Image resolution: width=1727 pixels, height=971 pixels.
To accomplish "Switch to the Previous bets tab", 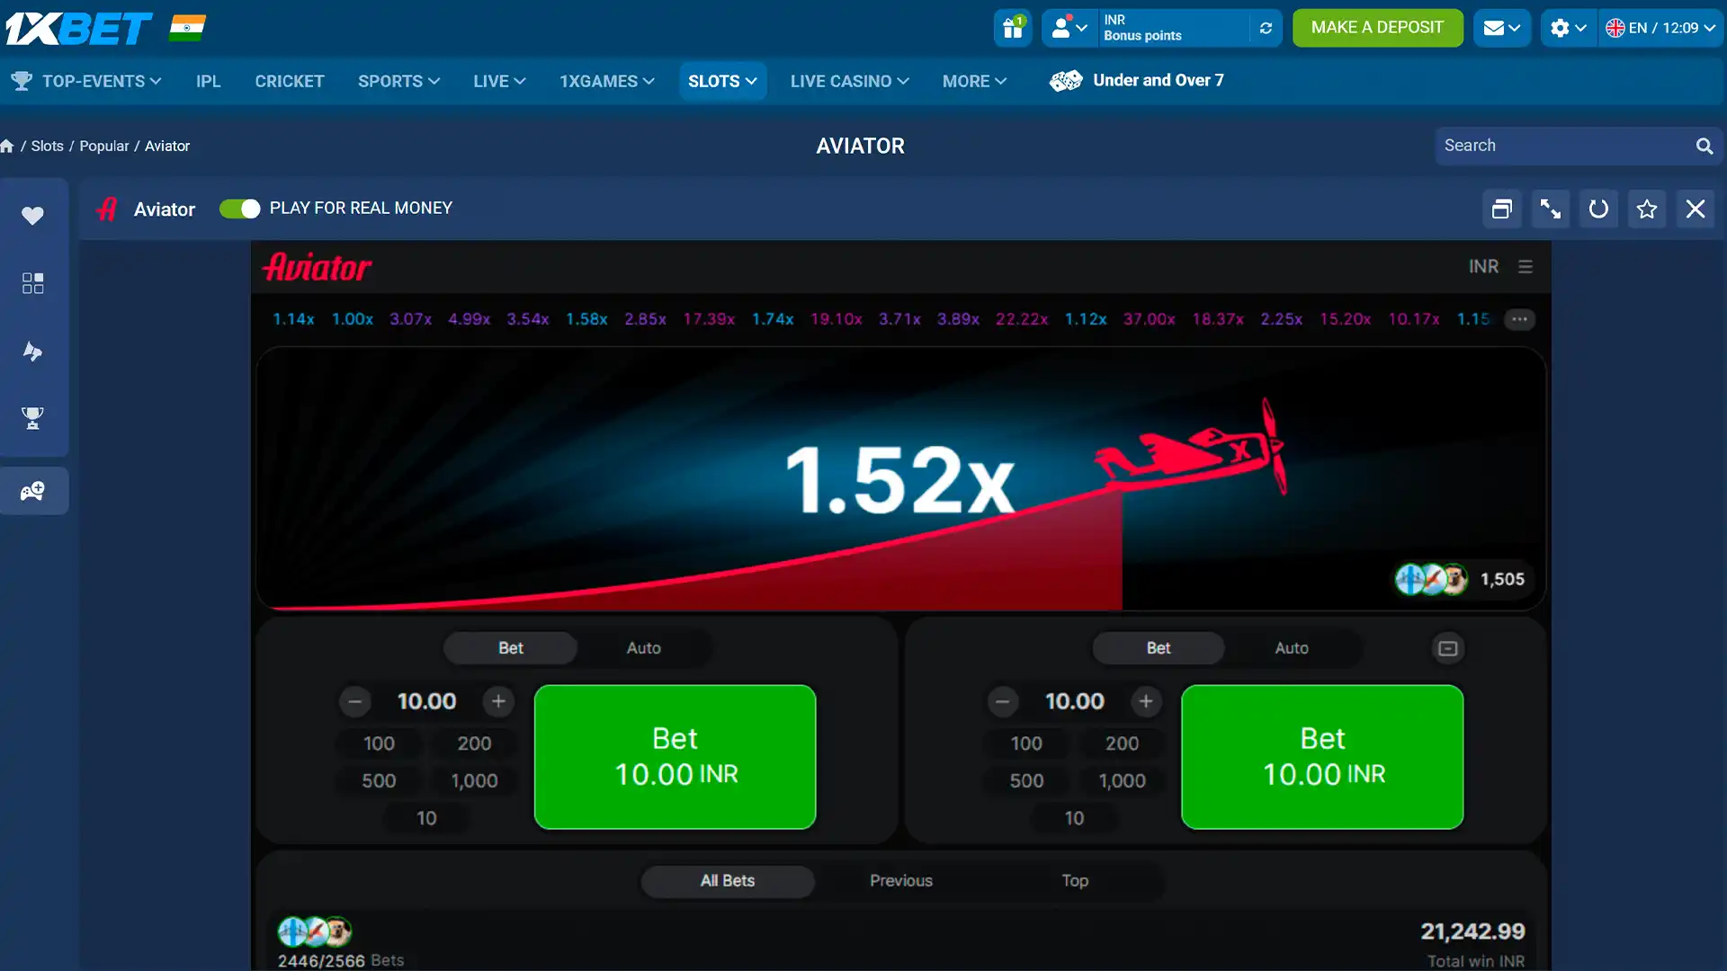I will click(x=900, y=881).
